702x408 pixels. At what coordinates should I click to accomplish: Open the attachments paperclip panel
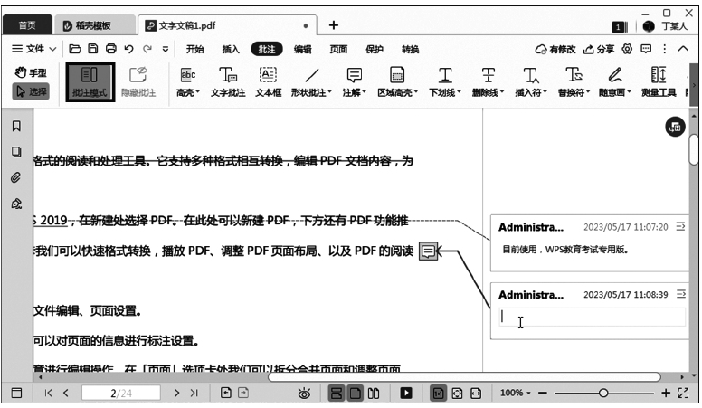tap(15, 178)
